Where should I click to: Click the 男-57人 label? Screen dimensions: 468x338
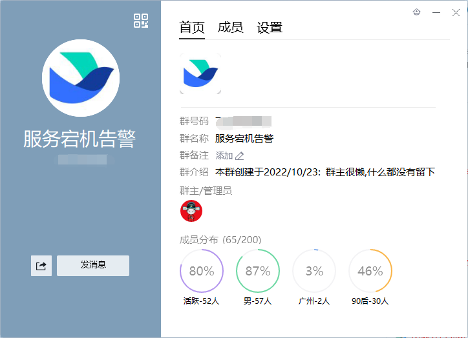257,301
